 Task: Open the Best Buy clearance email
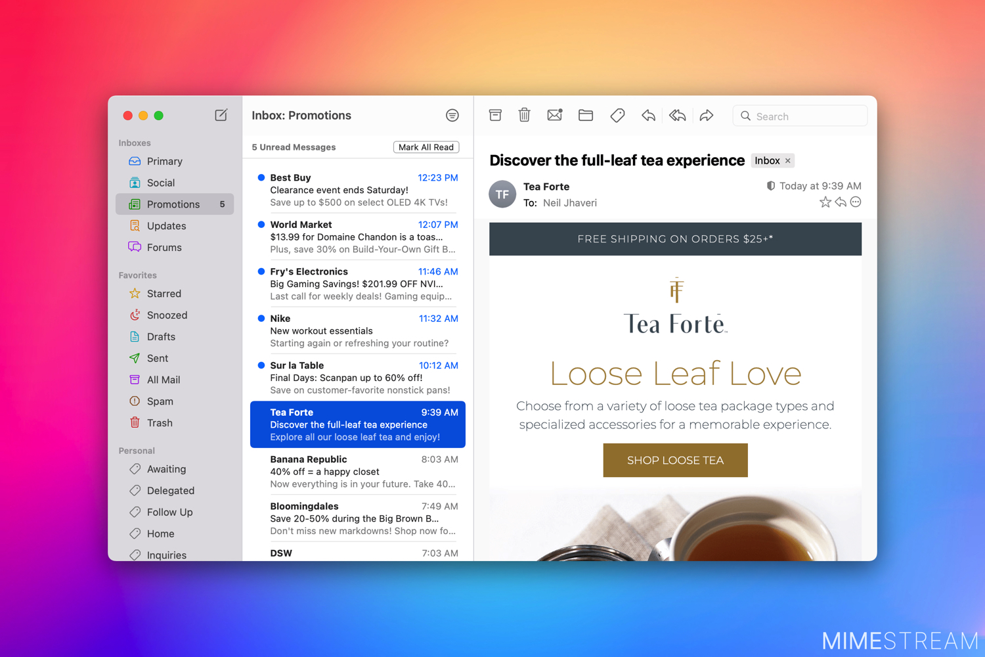tap(358, 190)
